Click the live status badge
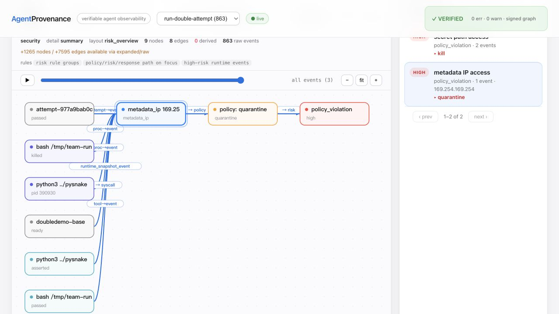 point(257,19)
